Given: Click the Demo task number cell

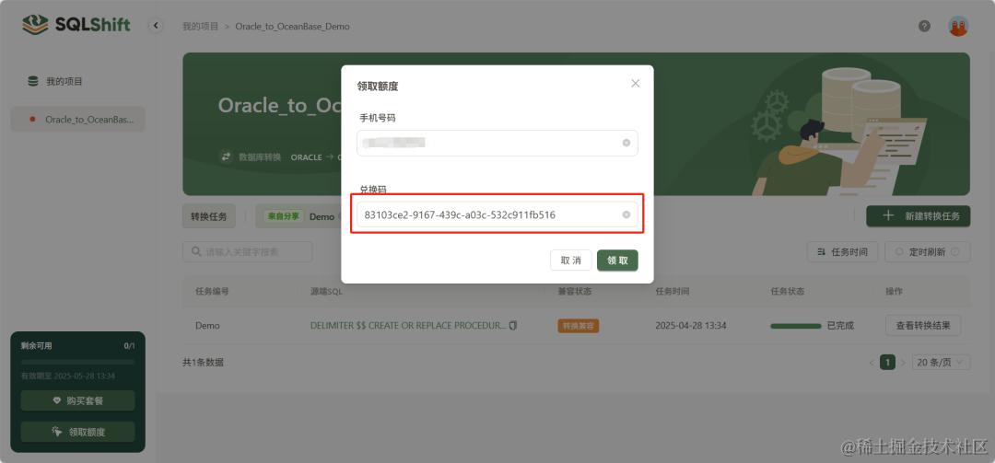Looking at the screenshot, I should click(x=207, y=325).
